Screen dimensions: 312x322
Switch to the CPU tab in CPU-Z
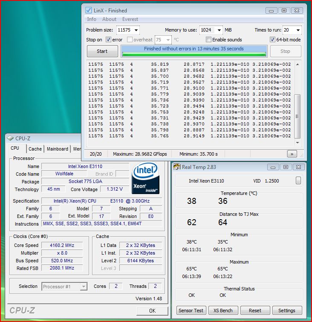[x=15, y=148]
